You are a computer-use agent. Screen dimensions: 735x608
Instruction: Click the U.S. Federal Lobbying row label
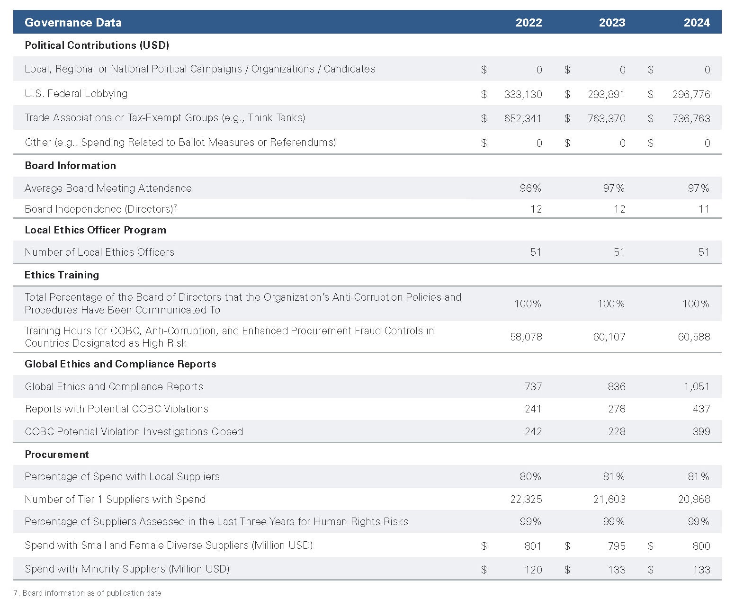click(x=76, y=94)
